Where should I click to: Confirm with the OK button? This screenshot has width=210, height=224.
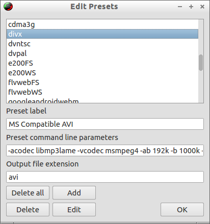[182, 210]
